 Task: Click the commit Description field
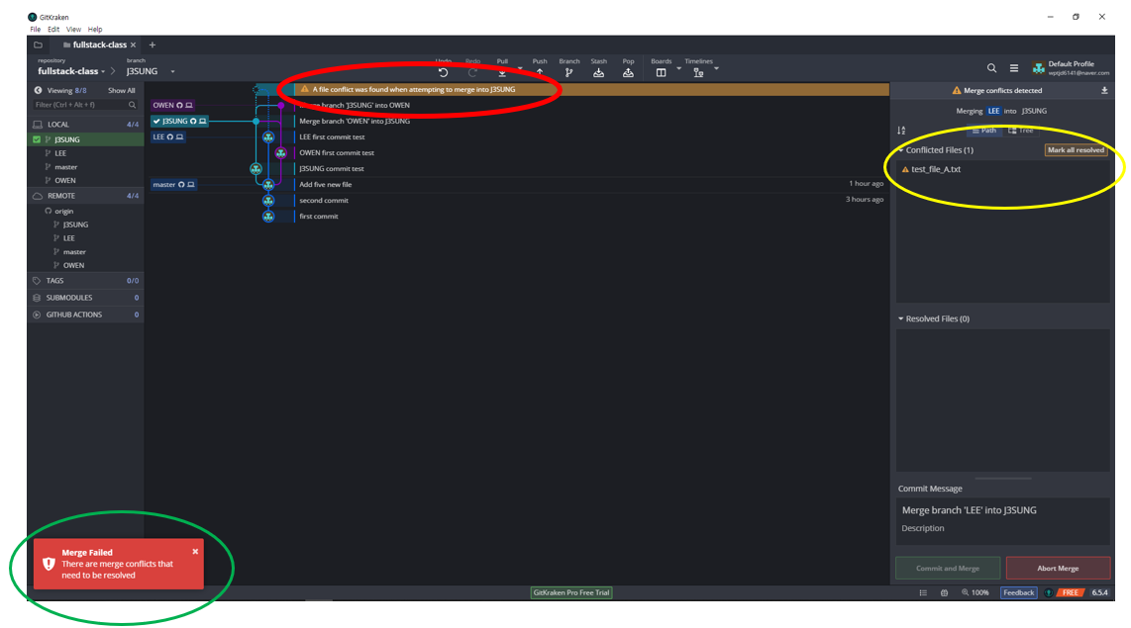[1002, 531]
